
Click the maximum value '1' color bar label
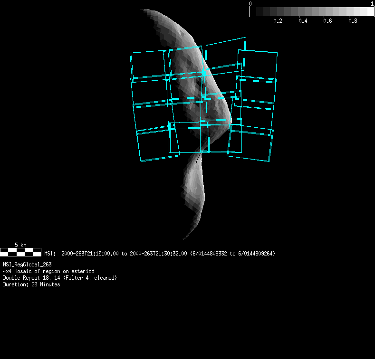[372, 4]
